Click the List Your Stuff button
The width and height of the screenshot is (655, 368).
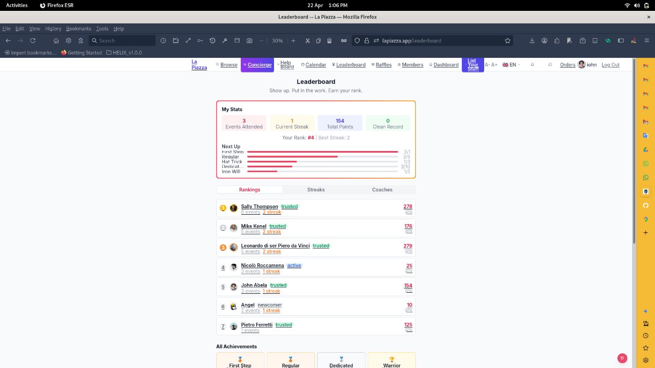pos(473,64)
